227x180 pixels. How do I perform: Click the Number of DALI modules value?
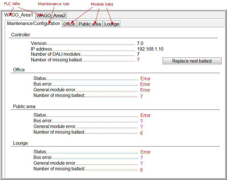[138, 54]
